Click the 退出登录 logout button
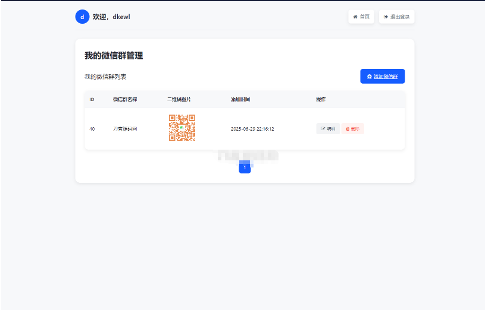The image size is (485, 310). click(396, 17)
